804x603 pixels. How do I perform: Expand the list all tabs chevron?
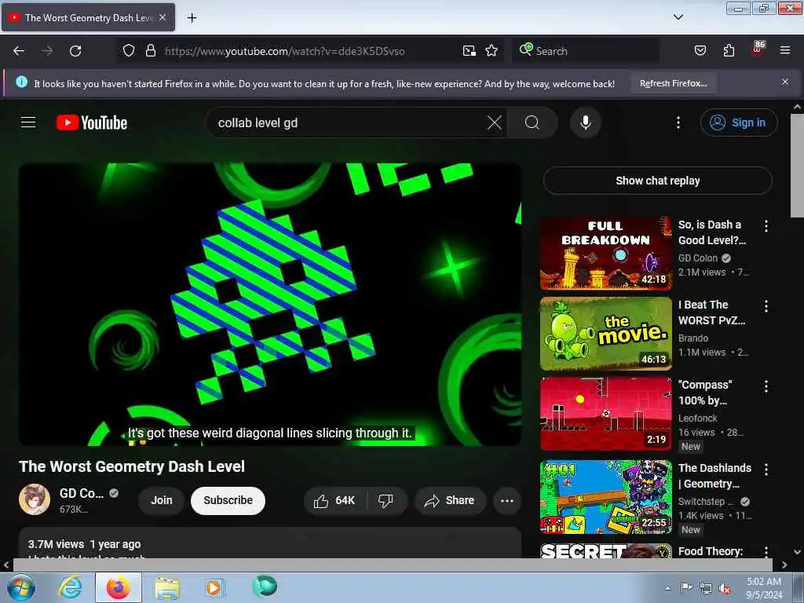[x=678, y=17]
